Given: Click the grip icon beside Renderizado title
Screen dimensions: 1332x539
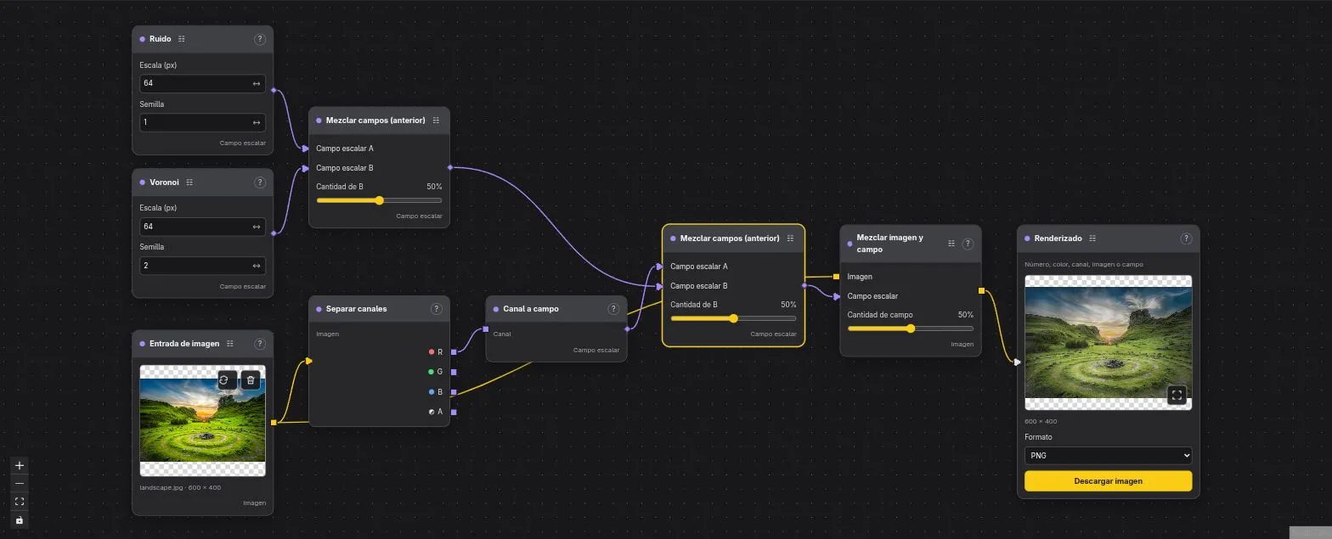Looking at the screenshot, I should pos(1092,239).
